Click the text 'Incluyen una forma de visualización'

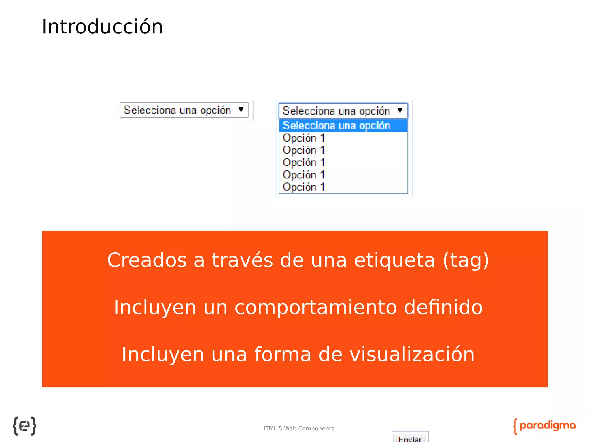pyautogui.click(x=298, y=355)
